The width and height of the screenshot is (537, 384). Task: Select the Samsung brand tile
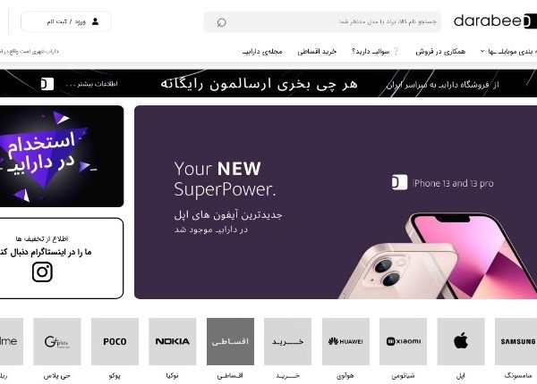[x=516, y=341]
